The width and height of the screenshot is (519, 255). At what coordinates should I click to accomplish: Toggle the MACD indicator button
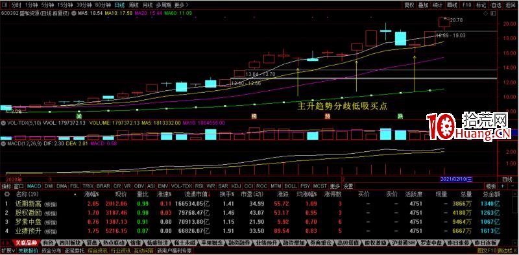tap(34, 186)
